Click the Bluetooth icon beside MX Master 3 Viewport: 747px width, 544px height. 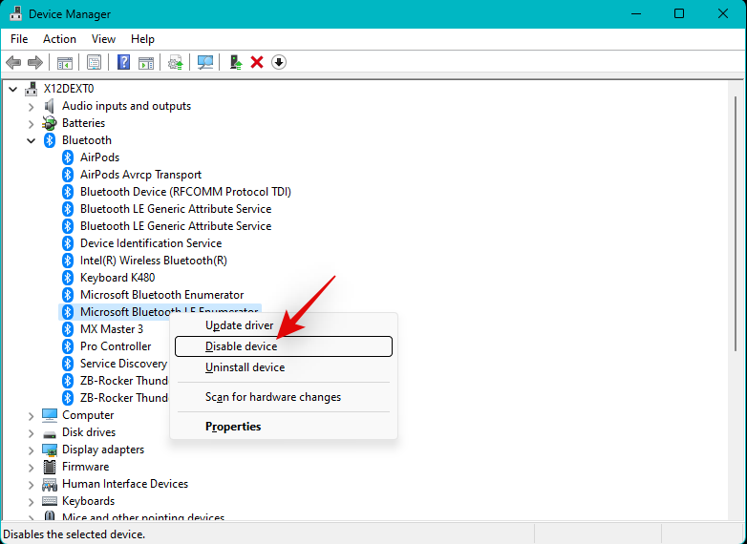(x=68, y=329)
